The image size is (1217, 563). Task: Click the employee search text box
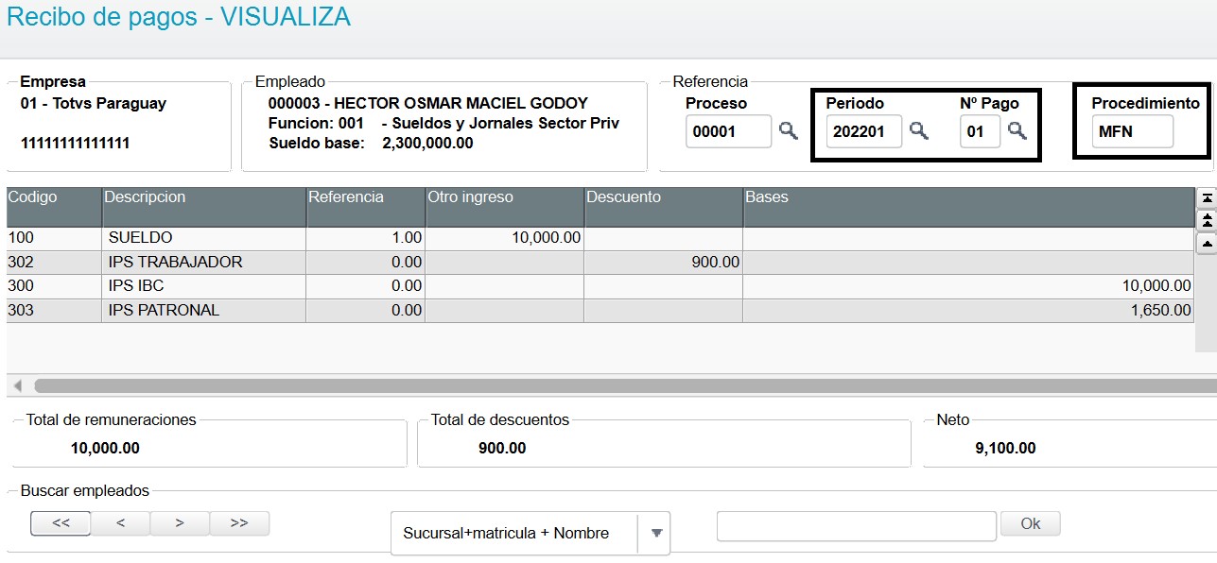click(x=857, y=526)
